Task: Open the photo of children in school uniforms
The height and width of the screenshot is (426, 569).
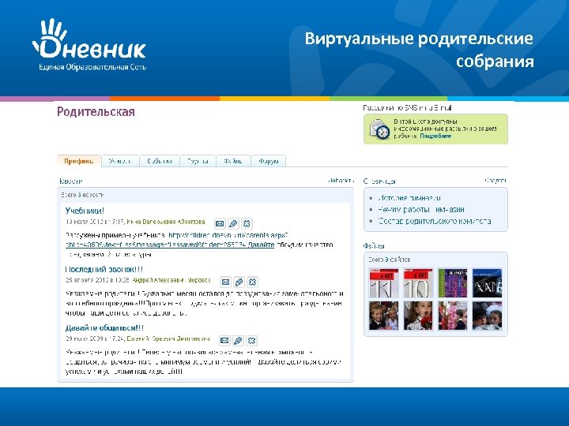Action: (383, 316)
